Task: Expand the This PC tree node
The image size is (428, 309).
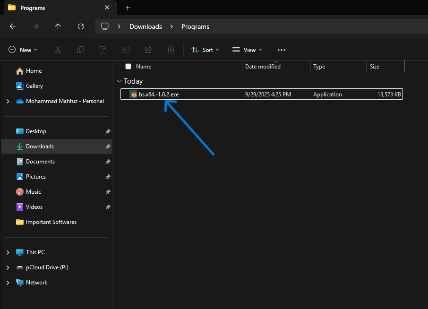Action: pos(8,252)
